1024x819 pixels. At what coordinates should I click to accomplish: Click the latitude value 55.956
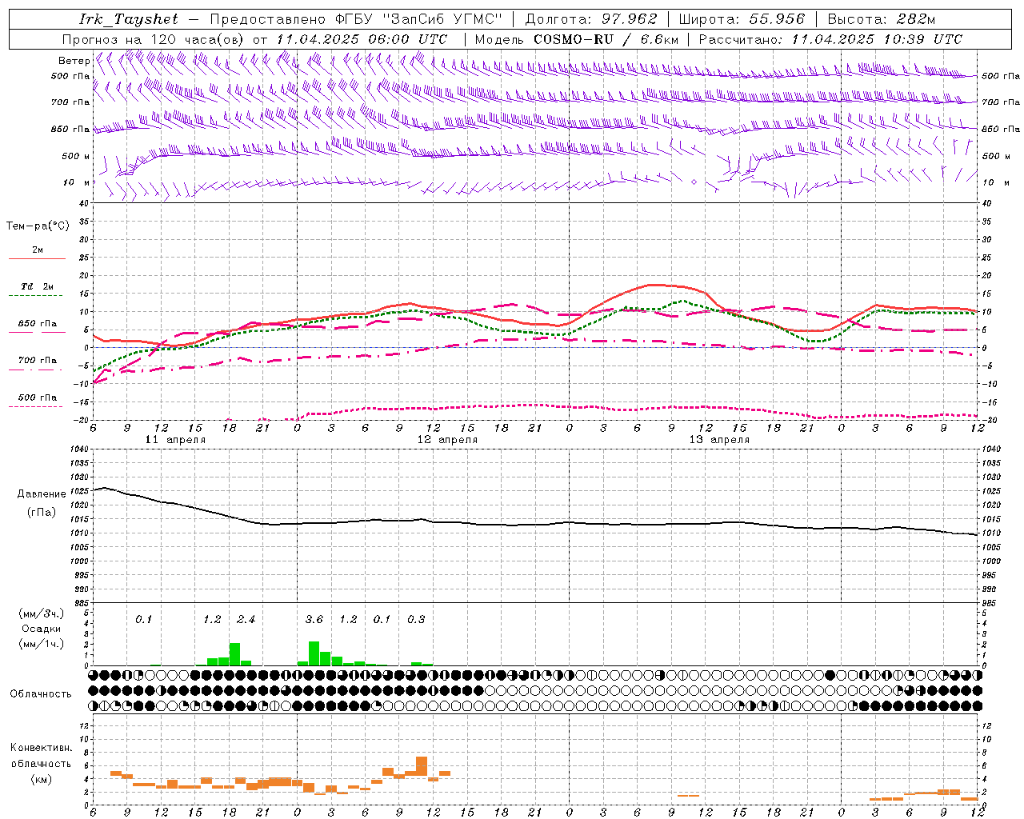(777, 19)
